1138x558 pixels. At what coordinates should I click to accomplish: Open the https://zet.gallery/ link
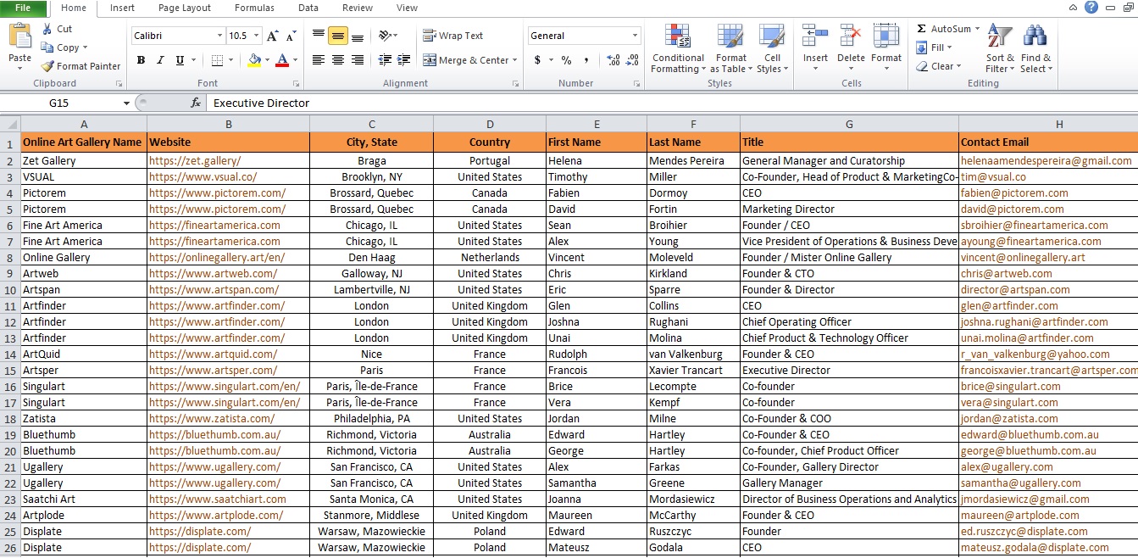coord(195,160)
